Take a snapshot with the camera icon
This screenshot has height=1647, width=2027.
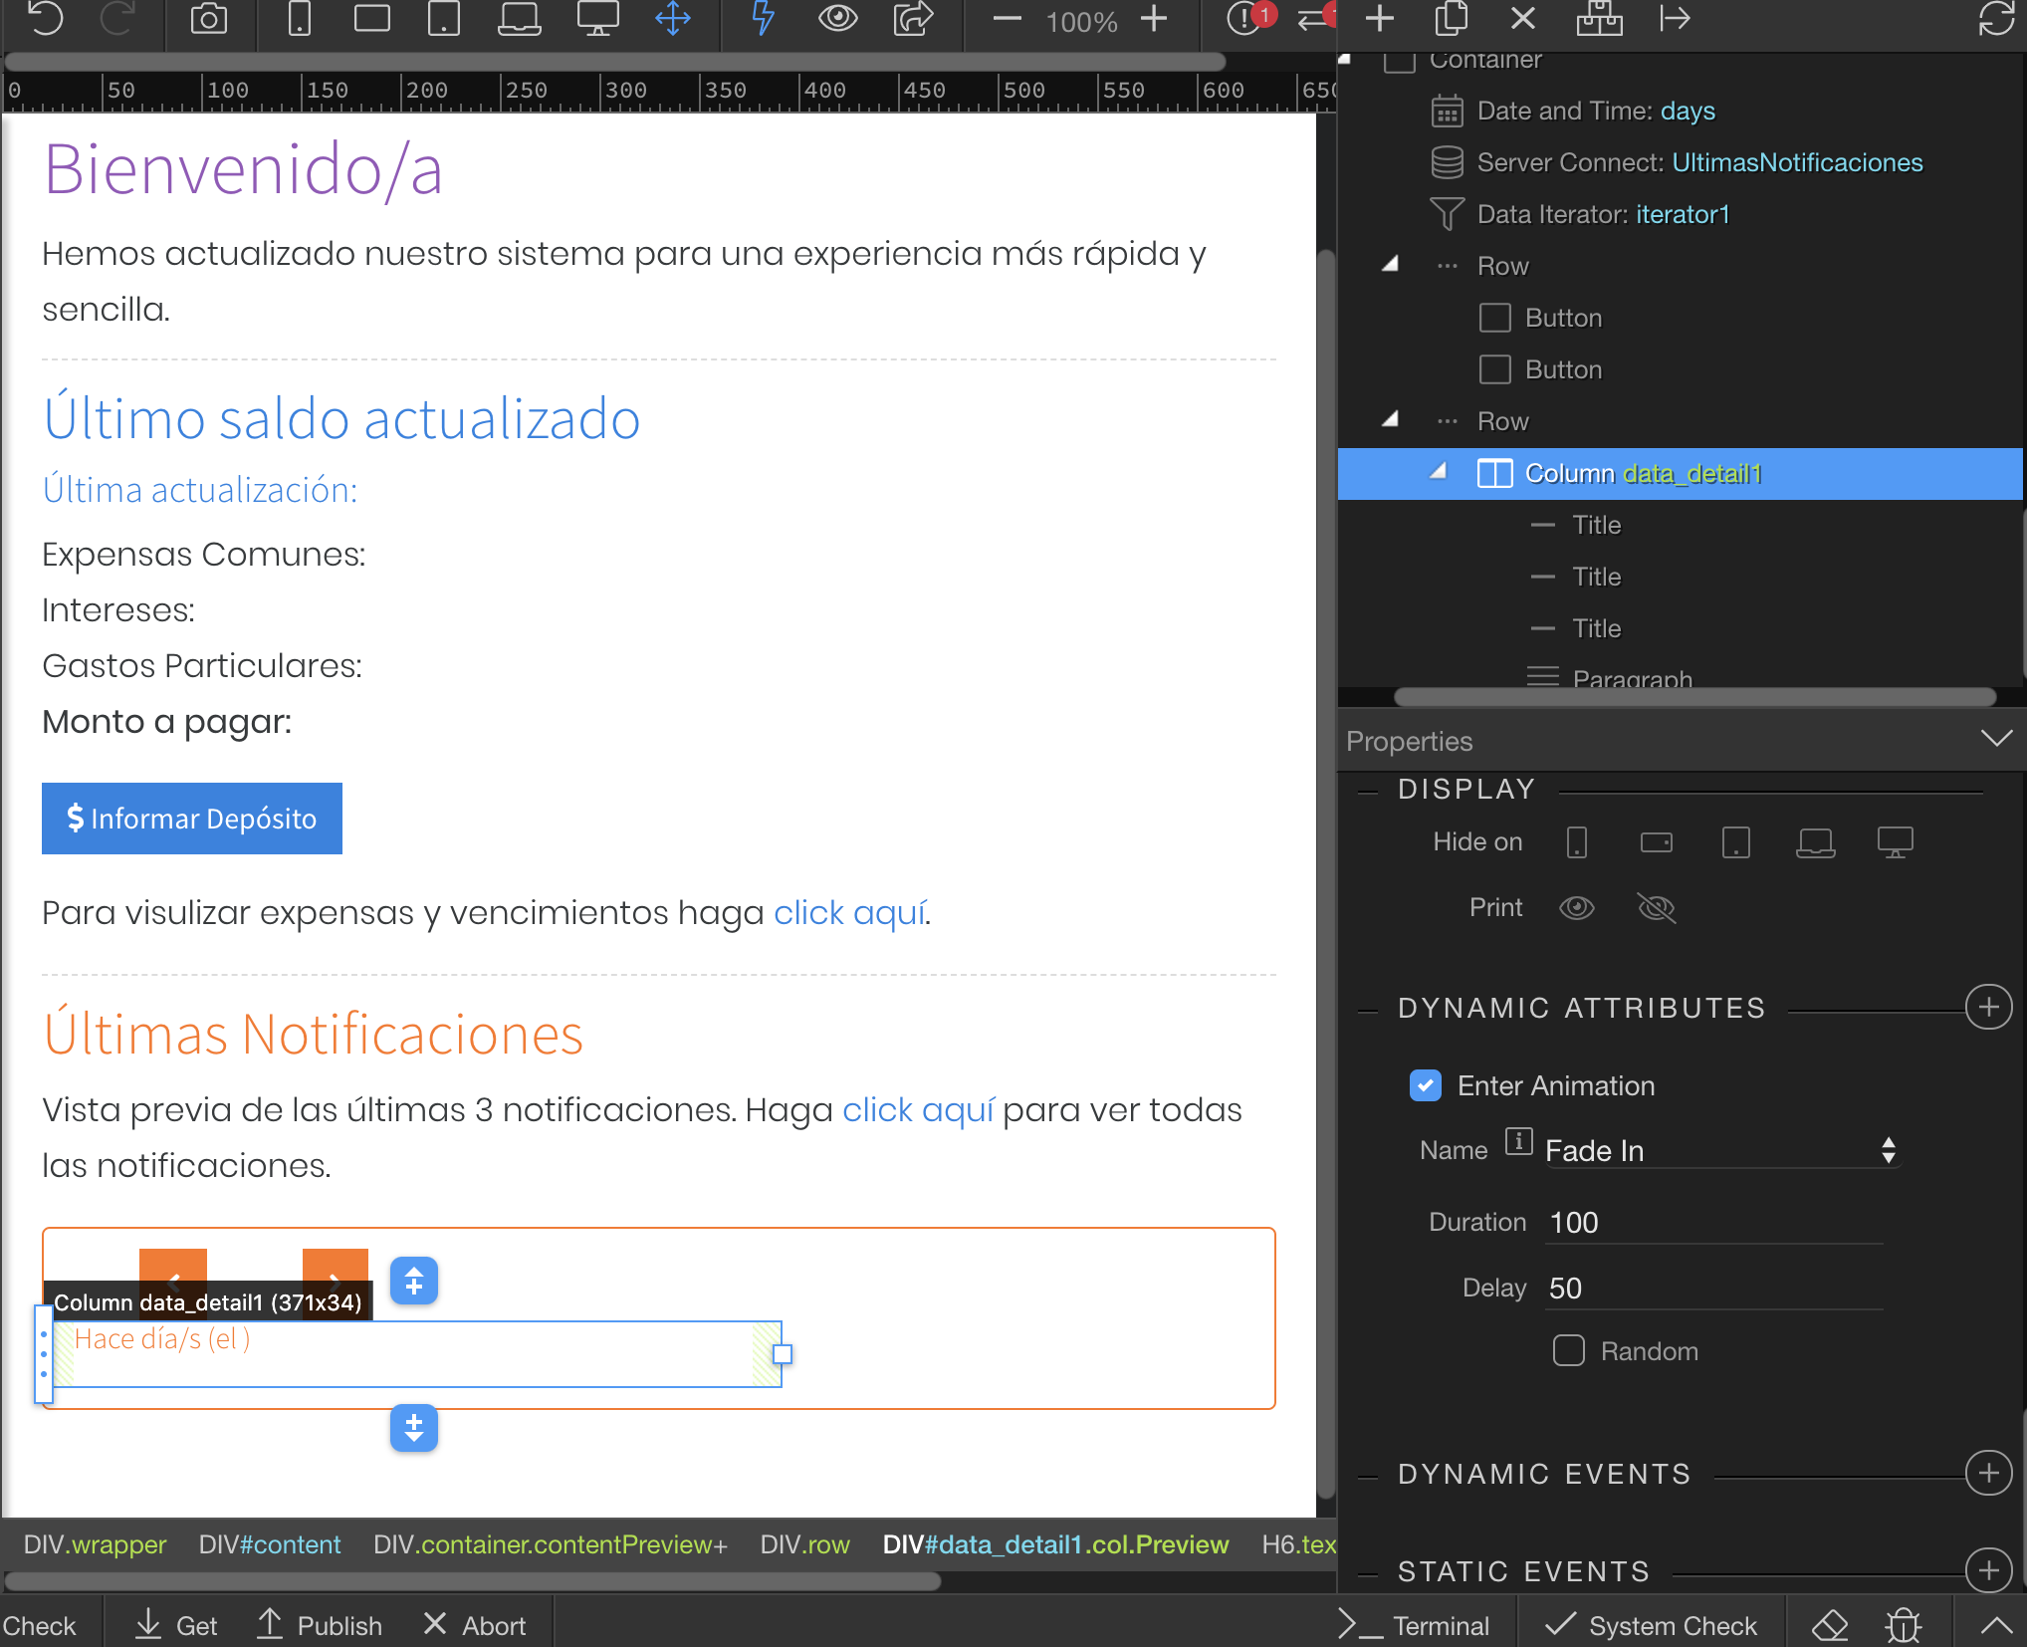pos(208,19)
